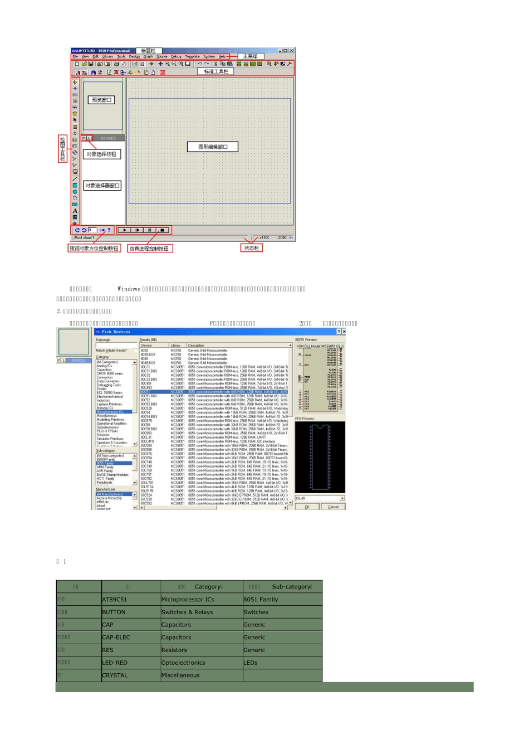Click the L library button
The height and width of the screenshot is (749, 529).
90,138
